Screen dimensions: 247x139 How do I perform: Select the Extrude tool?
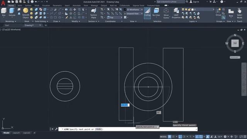(x=12, y=12)
